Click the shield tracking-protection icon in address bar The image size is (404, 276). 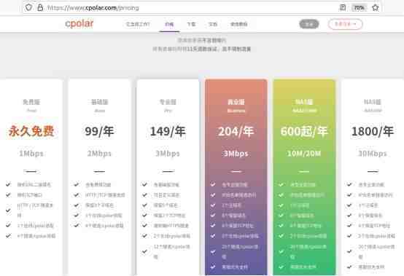tap(29, 8)
